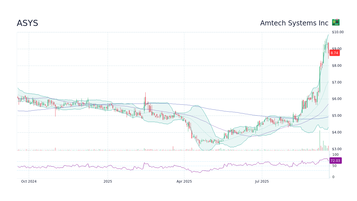Click the red 8.74 current price marker
Image resolution: width=357 pixels, height=201 pixels.
[334, 53]
